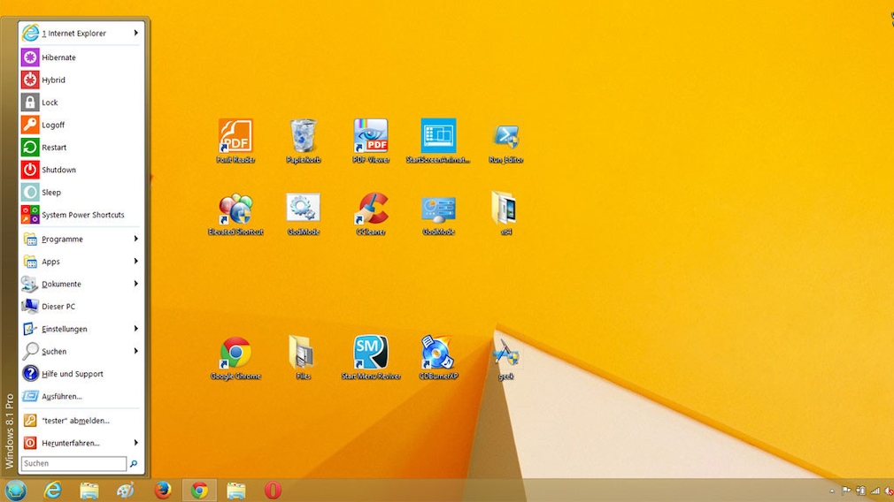This screenshot has width=894, height=502.
Task: Expand the Dokumente submenu arrow
Action: tap(135, 284)
